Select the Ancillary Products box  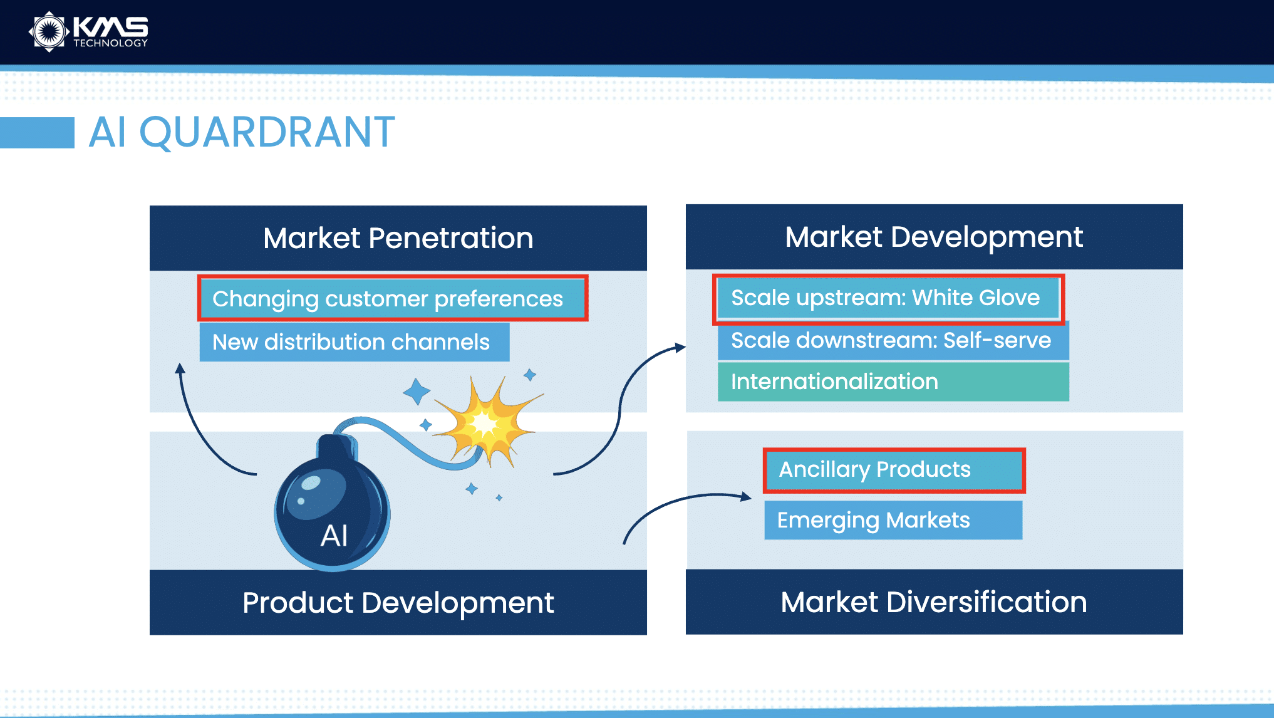tap(894, 470)
